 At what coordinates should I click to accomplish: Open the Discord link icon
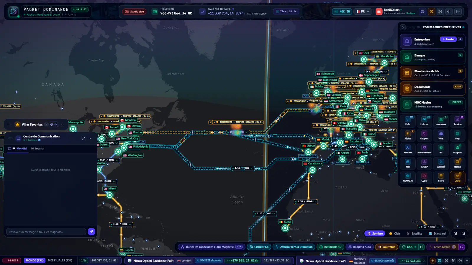coord(422,11)
